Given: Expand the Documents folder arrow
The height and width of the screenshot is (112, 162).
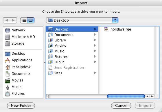Looking at the screenshot, I should point(95,35).
